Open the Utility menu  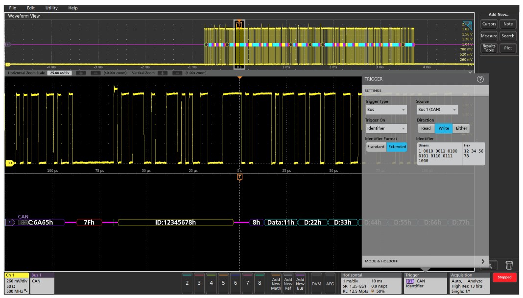[50, 8]
